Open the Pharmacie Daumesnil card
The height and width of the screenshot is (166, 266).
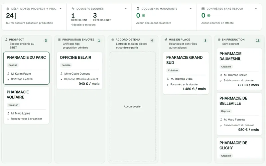point(239,69)
